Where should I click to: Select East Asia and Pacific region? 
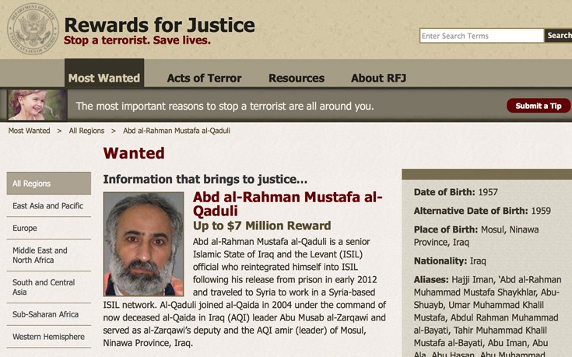48,205
